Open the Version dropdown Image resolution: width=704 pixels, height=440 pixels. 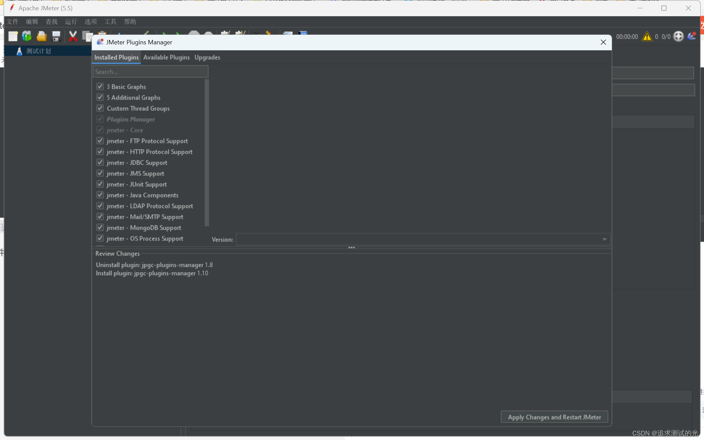[x=604, y=239]
